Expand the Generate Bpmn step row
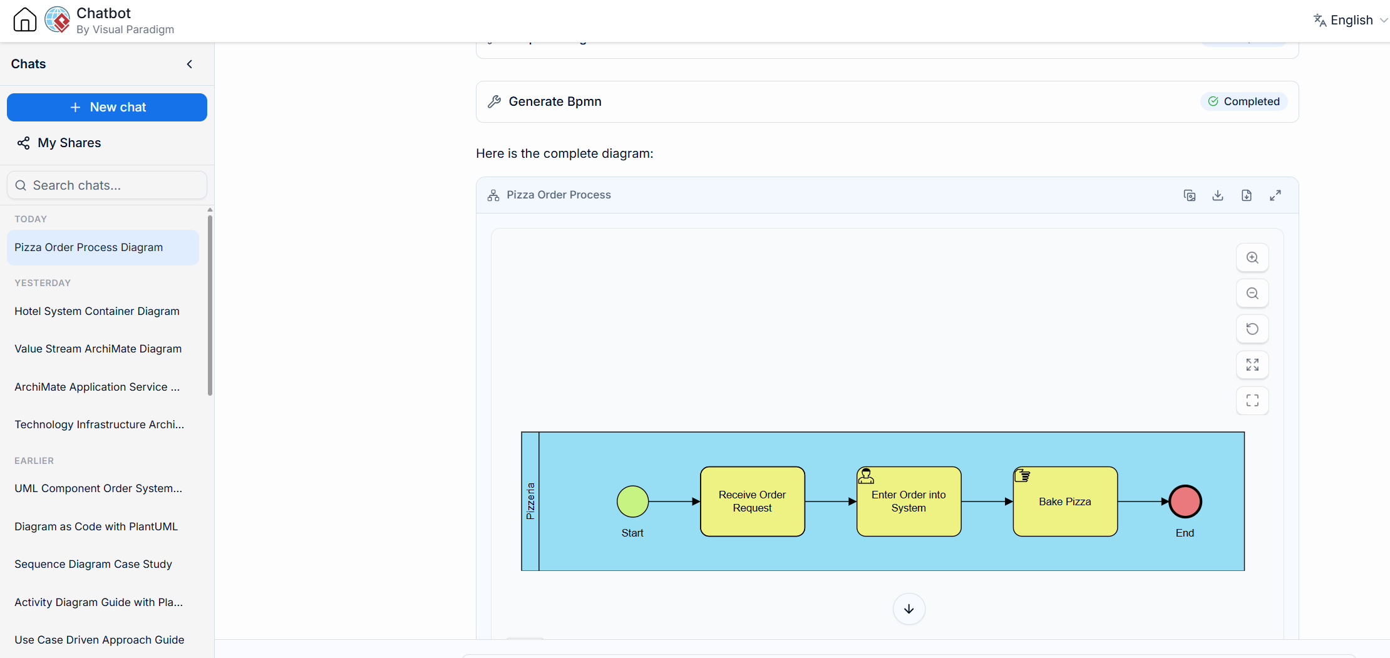This screenshot has height=658, width=1390. coord(887,101)
